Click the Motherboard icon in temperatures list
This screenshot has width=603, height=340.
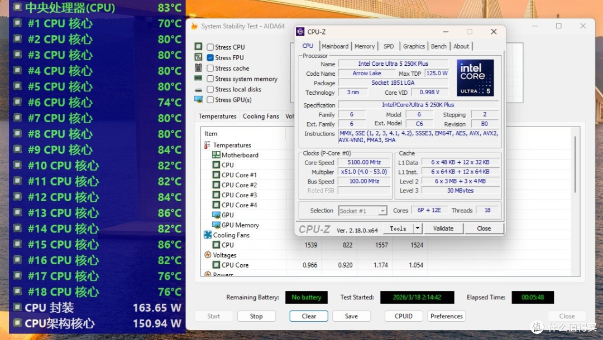point(216,155)
